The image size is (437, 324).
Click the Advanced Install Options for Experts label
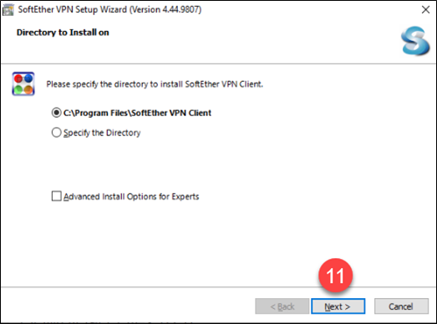tap(131, 197)
